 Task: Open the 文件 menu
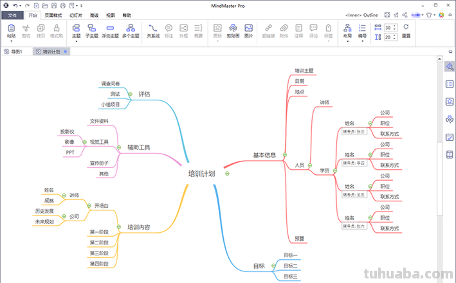(12, 15)
